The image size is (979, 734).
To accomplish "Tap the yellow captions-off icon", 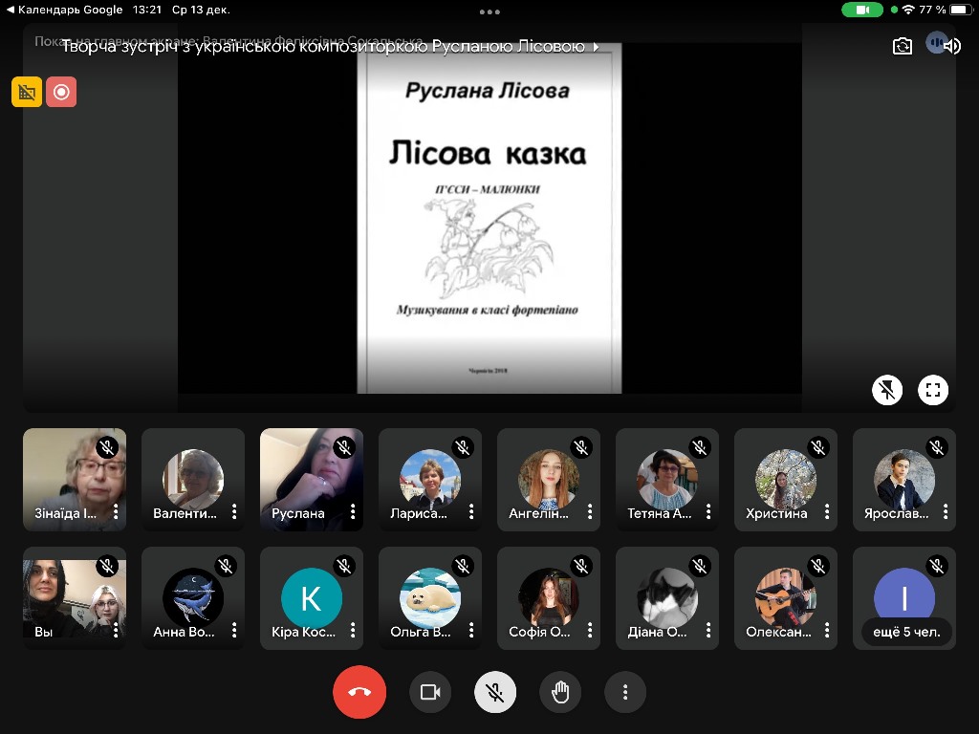I will [27, 92].
